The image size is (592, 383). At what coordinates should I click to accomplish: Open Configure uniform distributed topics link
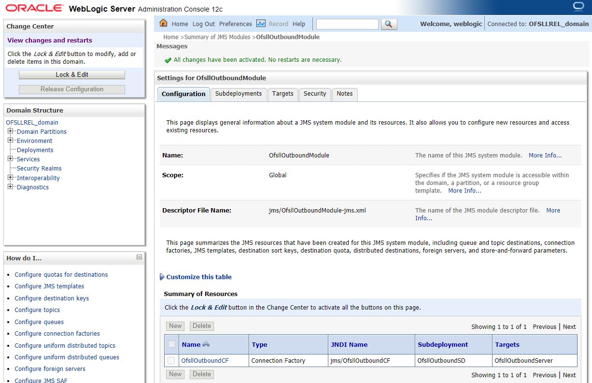click(65, 345)
